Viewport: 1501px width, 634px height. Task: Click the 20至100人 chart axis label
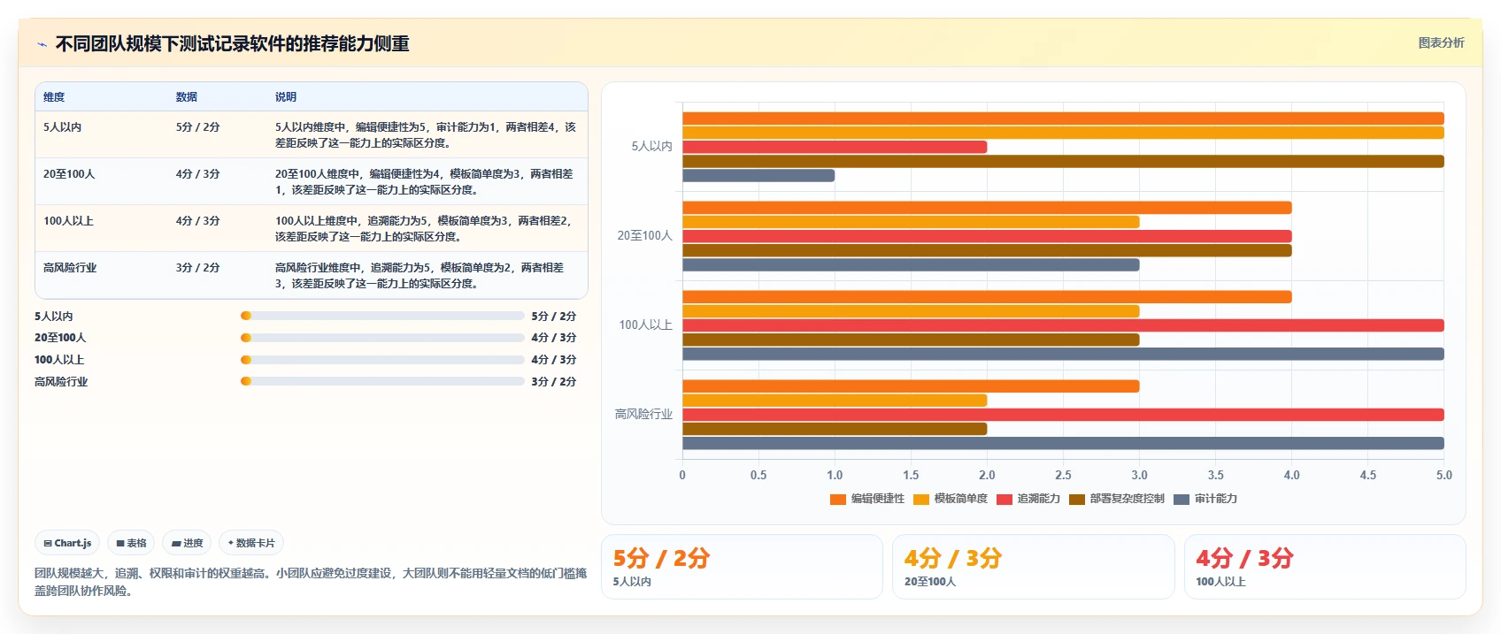point(644,236)
